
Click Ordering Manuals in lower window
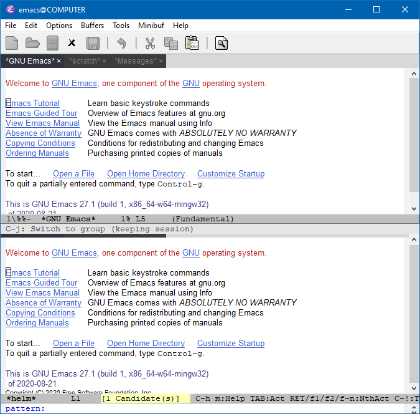[37, 323]
